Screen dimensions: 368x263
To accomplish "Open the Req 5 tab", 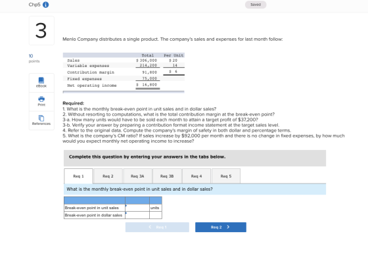I will tap(226, 176).
